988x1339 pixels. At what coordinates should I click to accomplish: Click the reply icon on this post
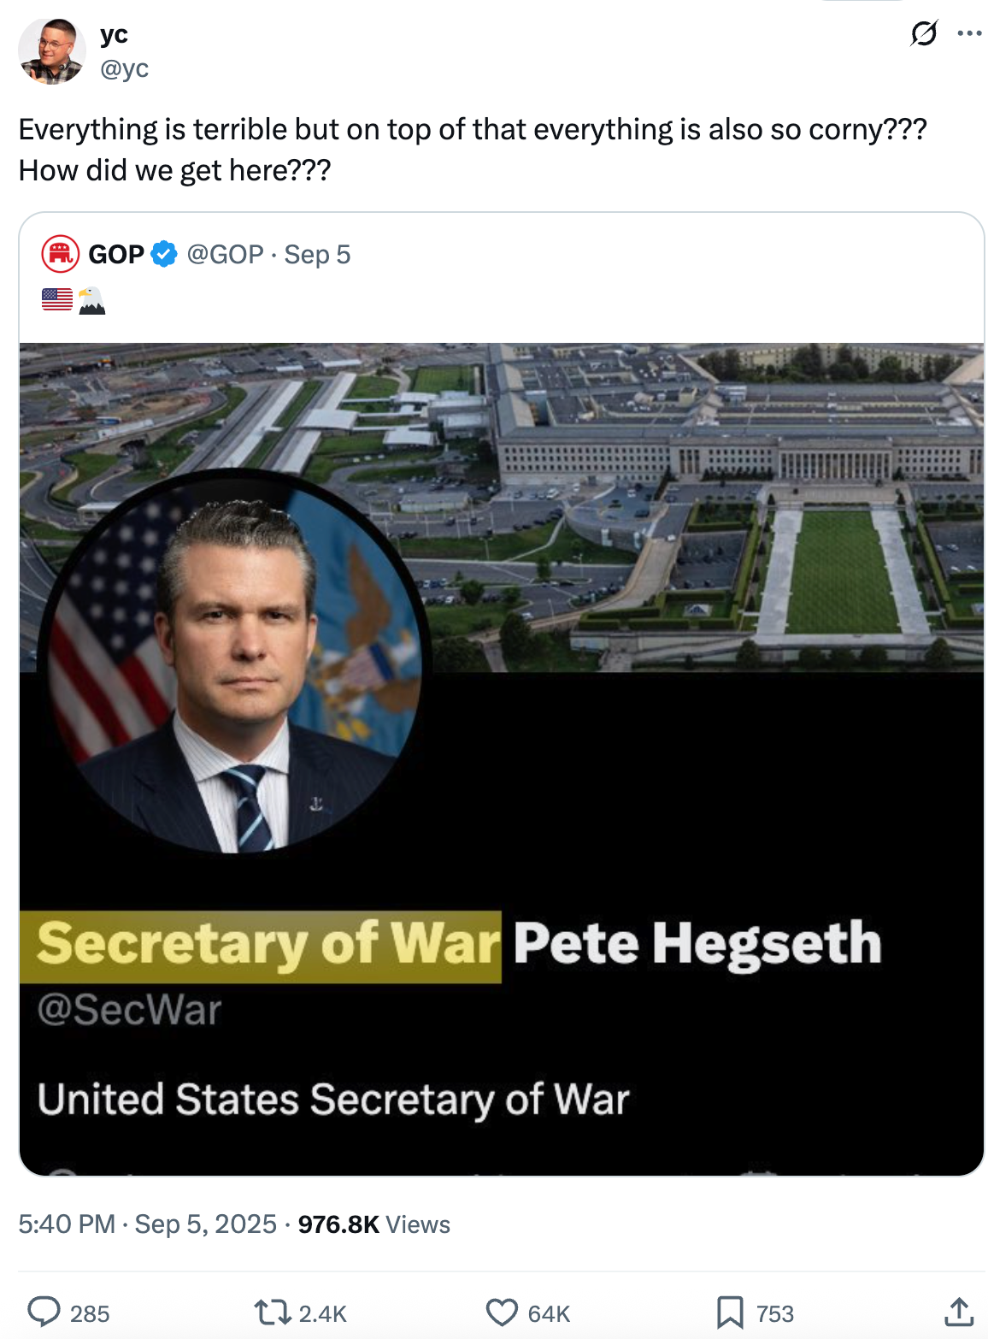50,1310
